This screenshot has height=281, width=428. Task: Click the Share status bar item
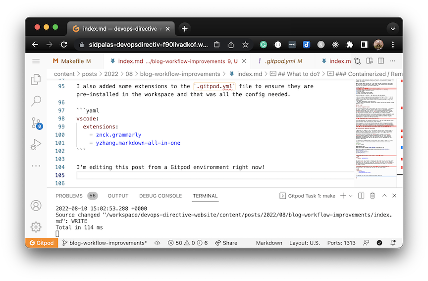(x=226, y=243)
